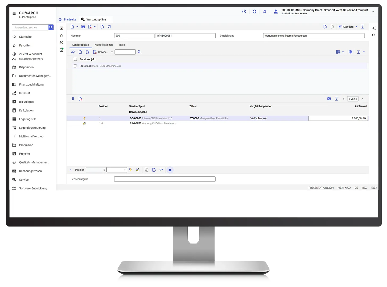This screenshot has height=287, width=387.
Task: Open the help question mark icon
Action: [x=244, y=12]
